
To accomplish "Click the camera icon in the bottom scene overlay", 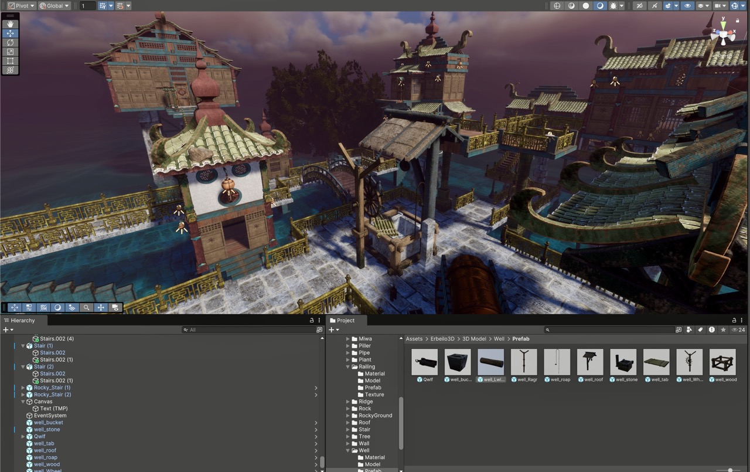I will 115,307.
